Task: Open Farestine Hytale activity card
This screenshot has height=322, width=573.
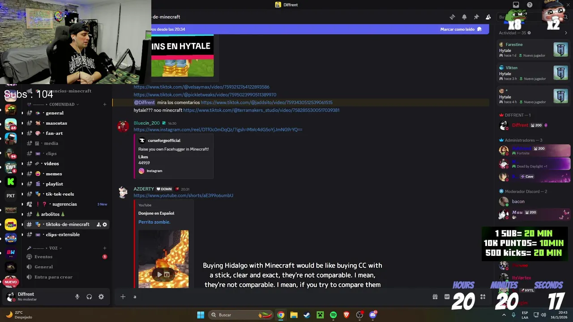Action: pyautogui.click(x=533, y=50)
